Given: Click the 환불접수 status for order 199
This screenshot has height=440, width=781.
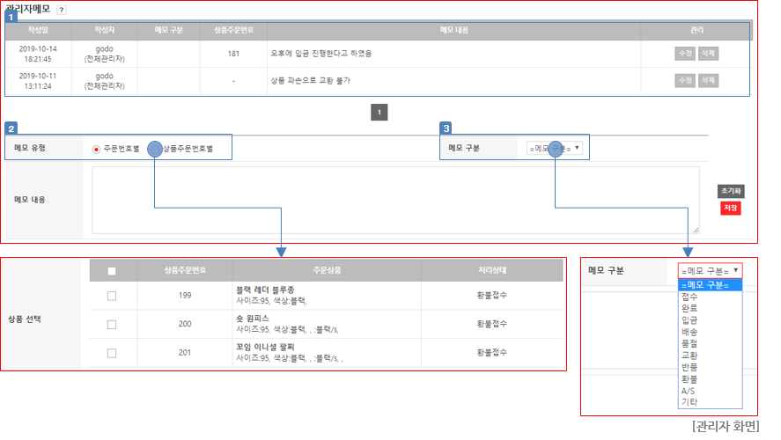Looking at the screenshot, I should tap(491, 295).
